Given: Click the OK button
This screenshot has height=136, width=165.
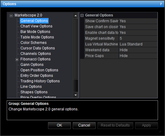Looking at the screenshot, I should tap(60, 125).
